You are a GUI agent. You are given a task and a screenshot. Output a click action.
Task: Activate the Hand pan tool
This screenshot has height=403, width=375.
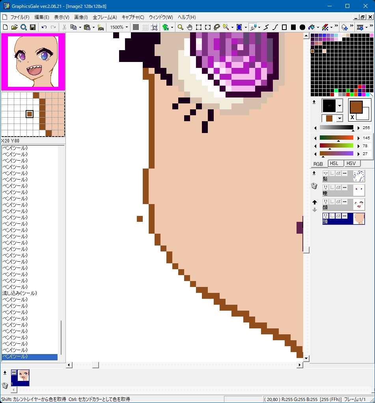tap(189, 27)
